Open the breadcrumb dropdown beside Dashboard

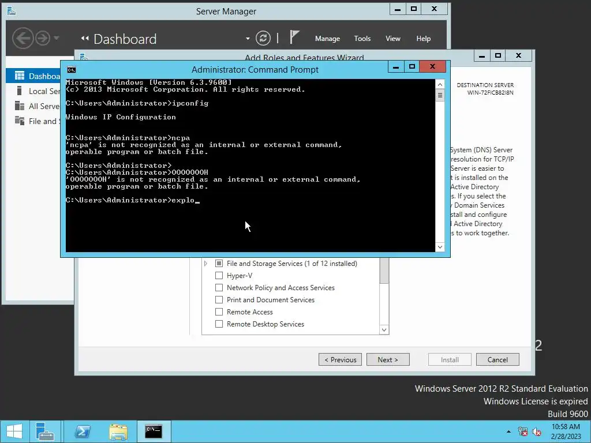click(248, 39)
